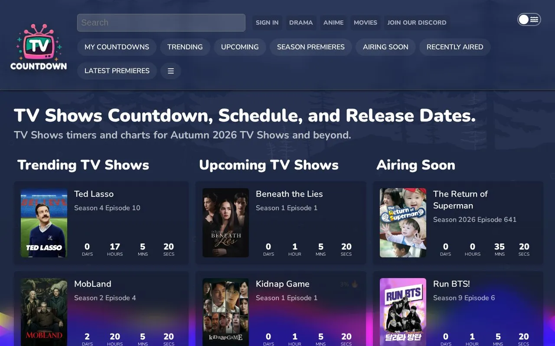The height and width of the screenshot is (346, 555).
Task: Click "Season 9 Episode 6" text
Action: point(464,298)
